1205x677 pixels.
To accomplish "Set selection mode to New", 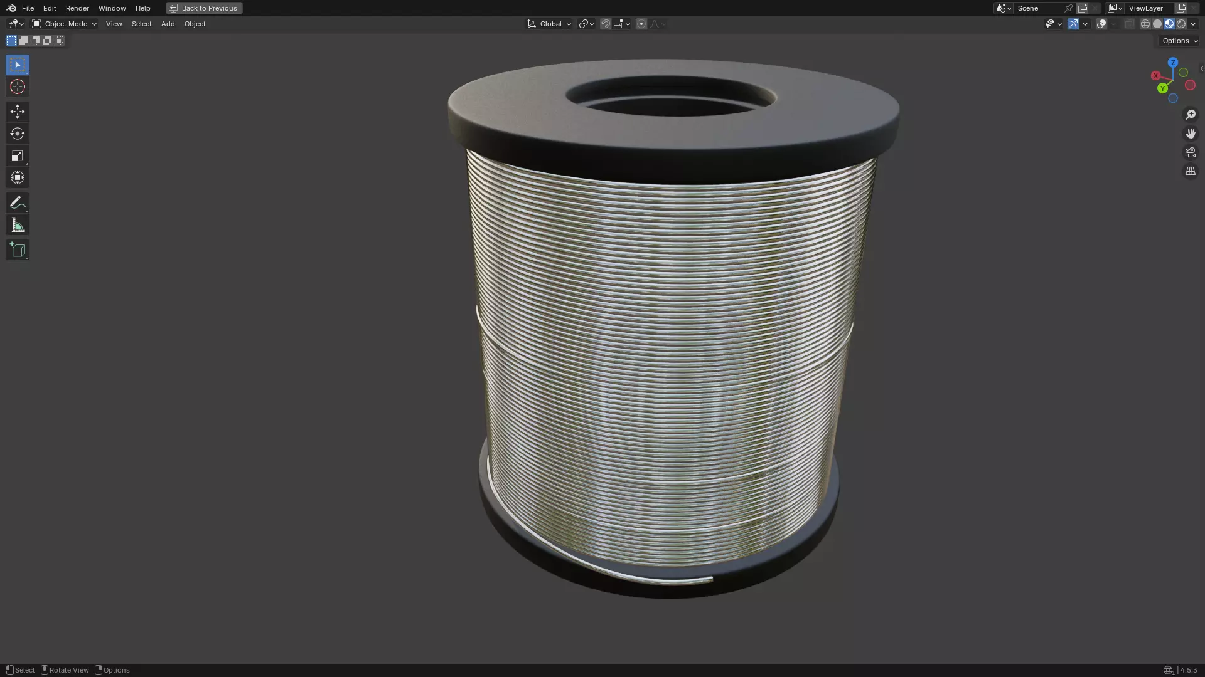I will (x=11, y=41).
